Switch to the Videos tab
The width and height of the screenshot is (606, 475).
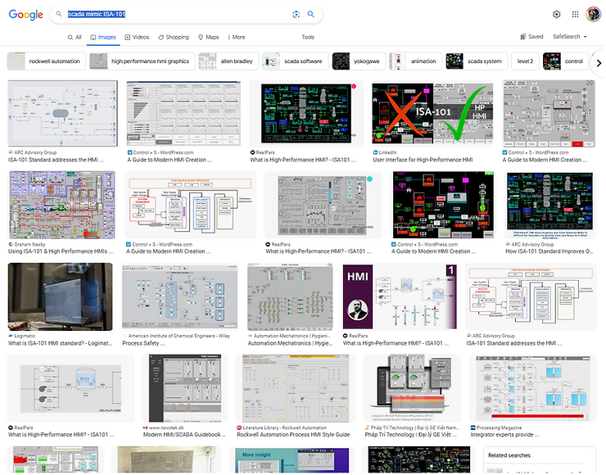137,37
